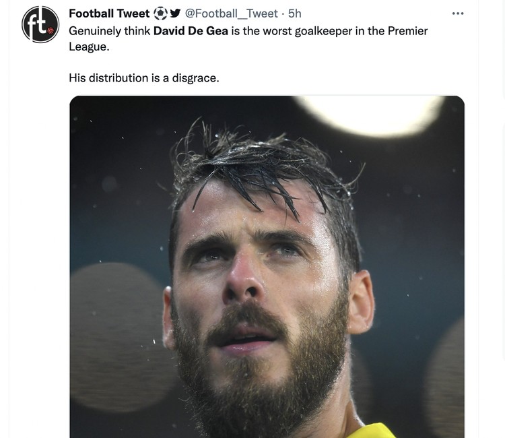Click the word "Premier" in the tweet
Screen dimensions: 505x438
[x=407, y=31]
